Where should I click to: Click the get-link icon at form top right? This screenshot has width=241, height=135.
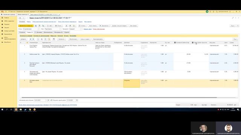(233, 18)
